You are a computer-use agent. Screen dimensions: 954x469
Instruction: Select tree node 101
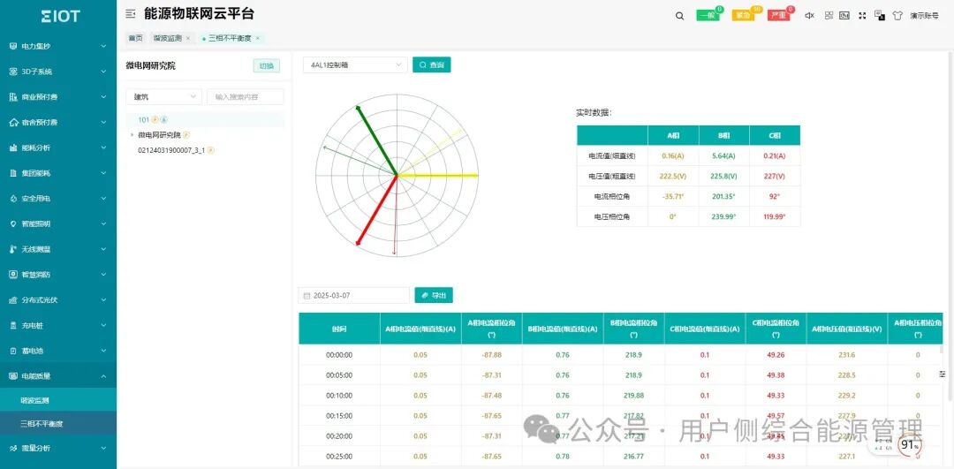[204, 120]
